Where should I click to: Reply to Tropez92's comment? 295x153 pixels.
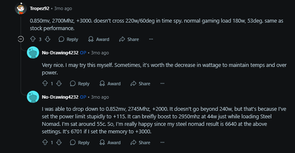[68, 39]
